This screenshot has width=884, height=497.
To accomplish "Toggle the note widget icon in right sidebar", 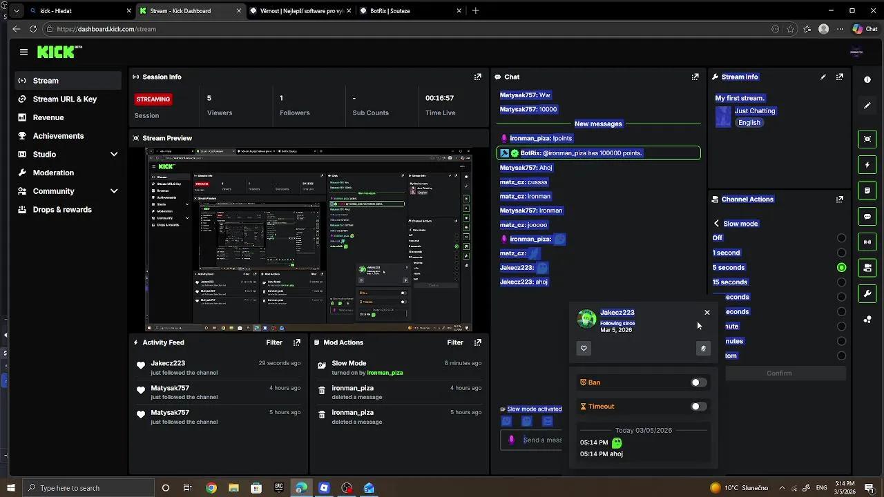I will 867,191.
